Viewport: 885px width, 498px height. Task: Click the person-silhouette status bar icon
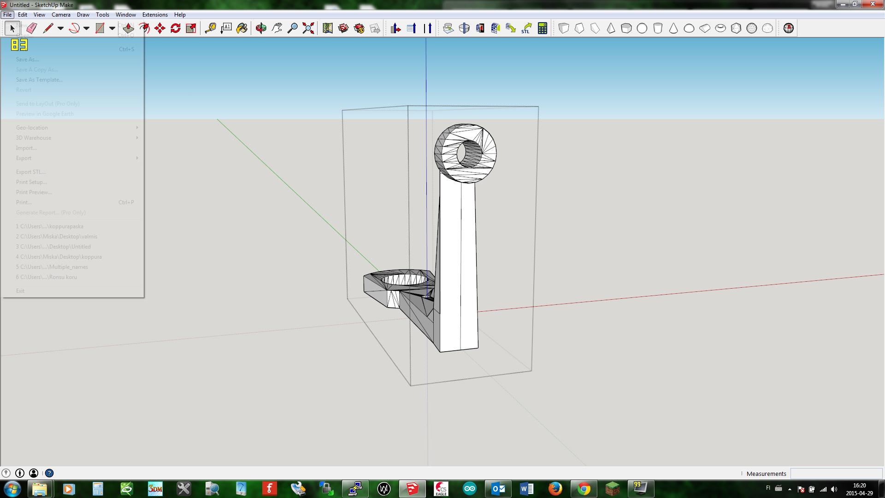[x=34, y=473]
